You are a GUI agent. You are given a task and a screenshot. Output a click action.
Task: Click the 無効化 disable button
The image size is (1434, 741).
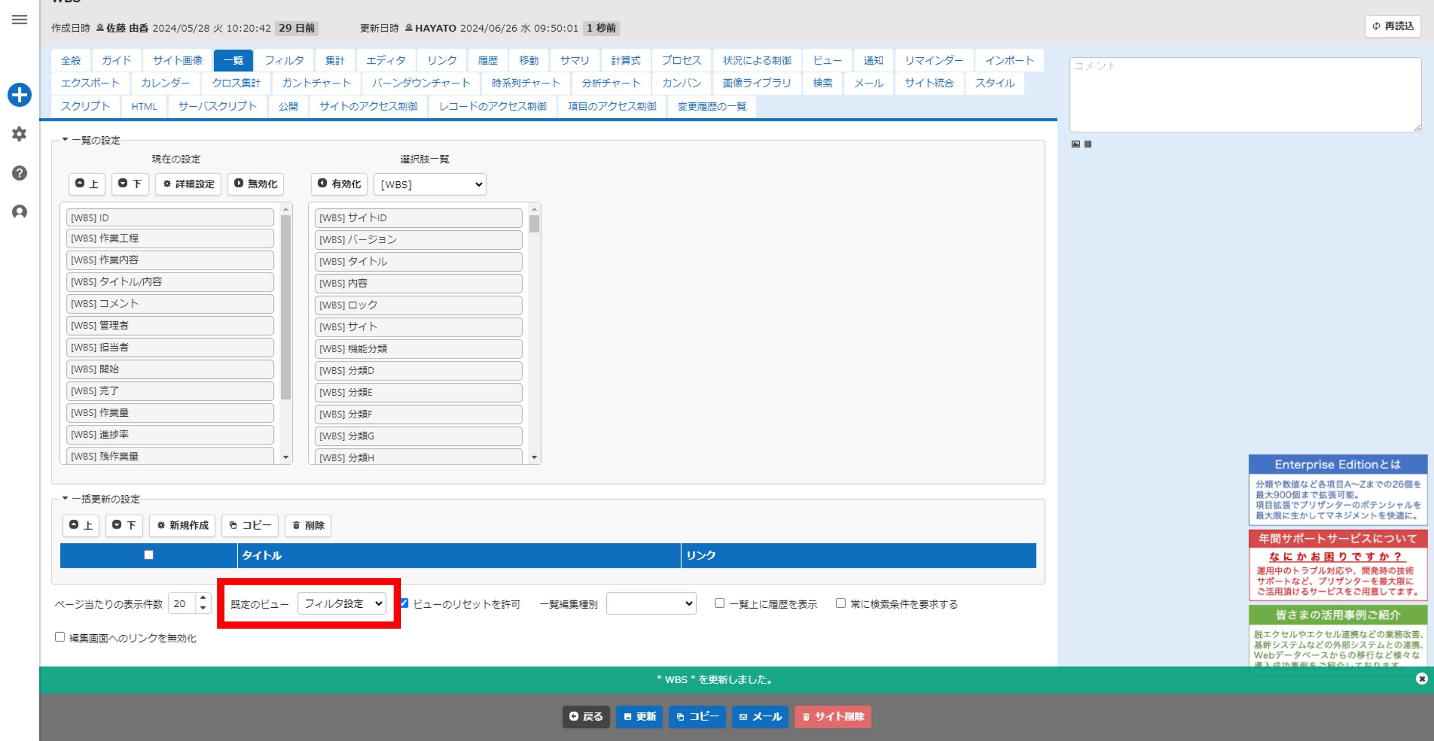pyautogui.click(x=256, y=183)
